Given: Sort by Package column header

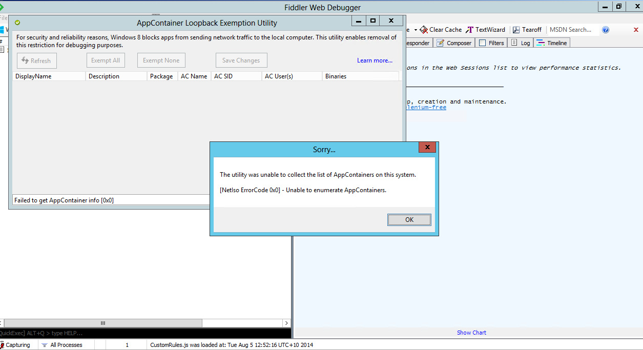Looking at the screenshot, I should (x=162, y=76).
